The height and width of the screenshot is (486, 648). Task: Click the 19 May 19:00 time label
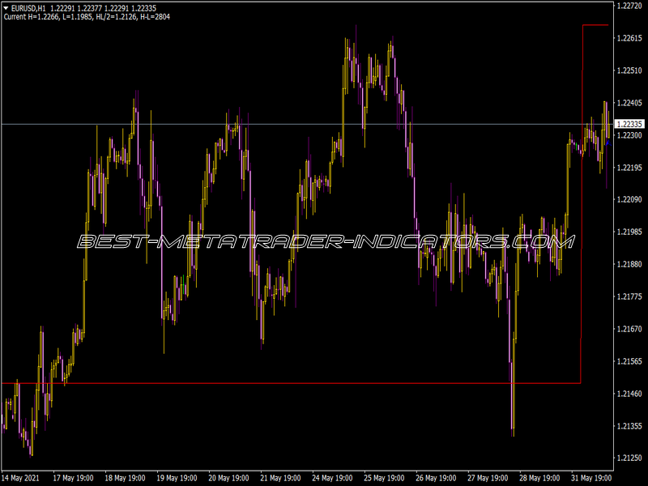pos(177,478)
